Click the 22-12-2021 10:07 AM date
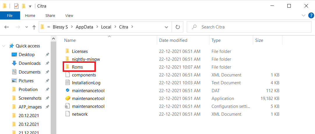The height and width of the screenshot is (134, 315). (x=180, y=67)
